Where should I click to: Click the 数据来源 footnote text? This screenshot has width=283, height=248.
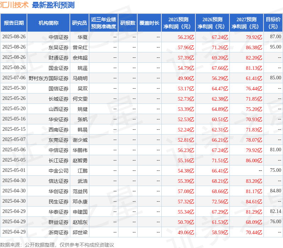(57, 245)
